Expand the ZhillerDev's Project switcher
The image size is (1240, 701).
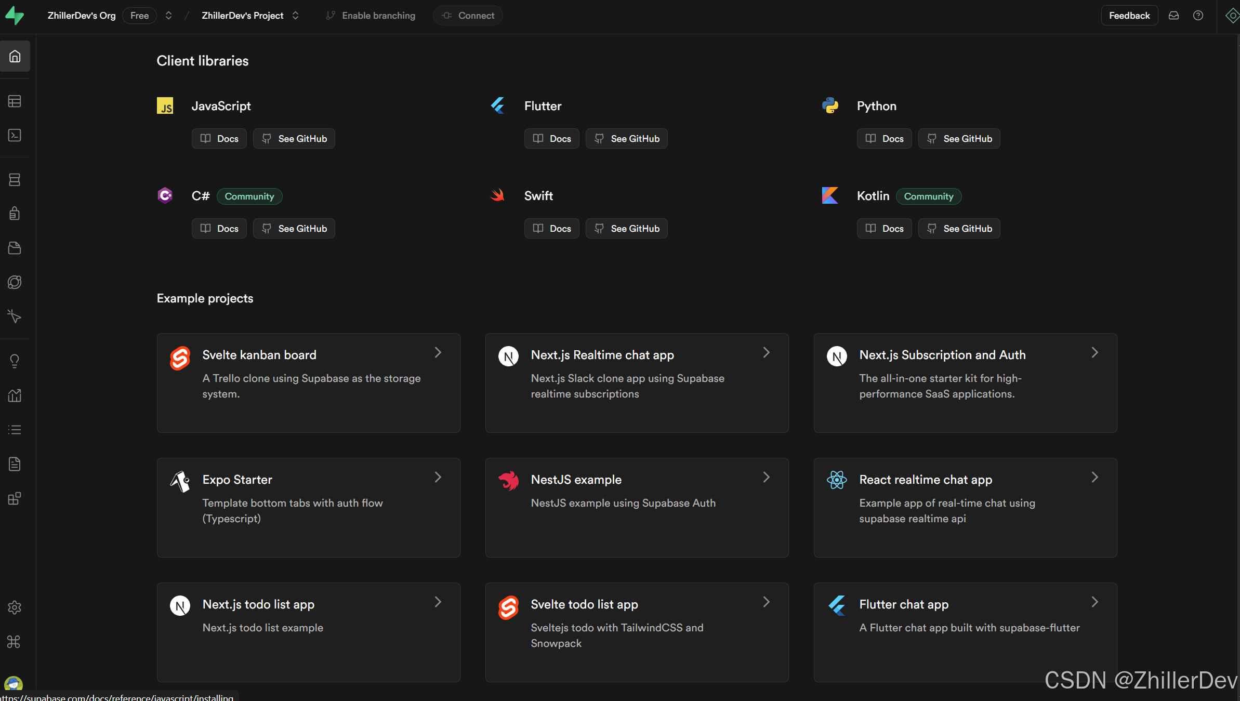pyautogui.click(x=296, y=16)
